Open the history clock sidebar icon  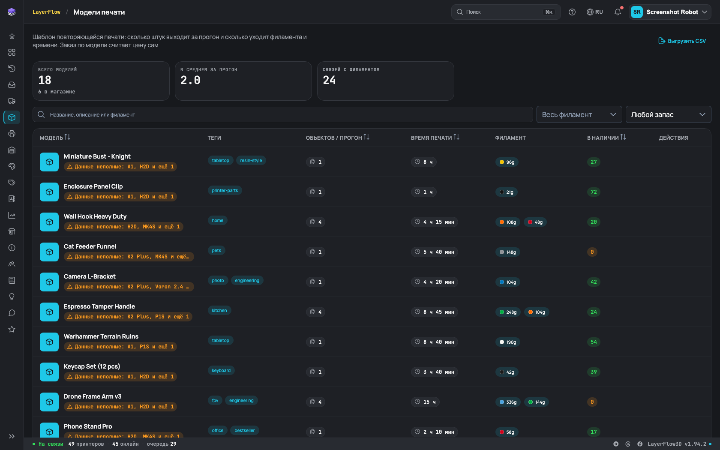[12, 69]
